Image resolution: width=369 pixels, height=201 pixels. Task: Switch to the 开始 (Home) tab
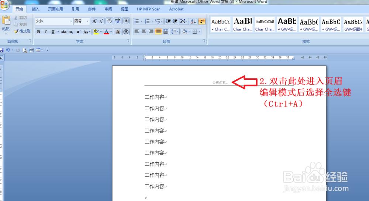pyautogui.click(x=19, y=9)
